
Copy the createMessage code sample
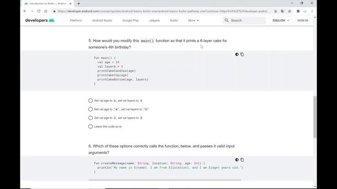click(242, 160)
